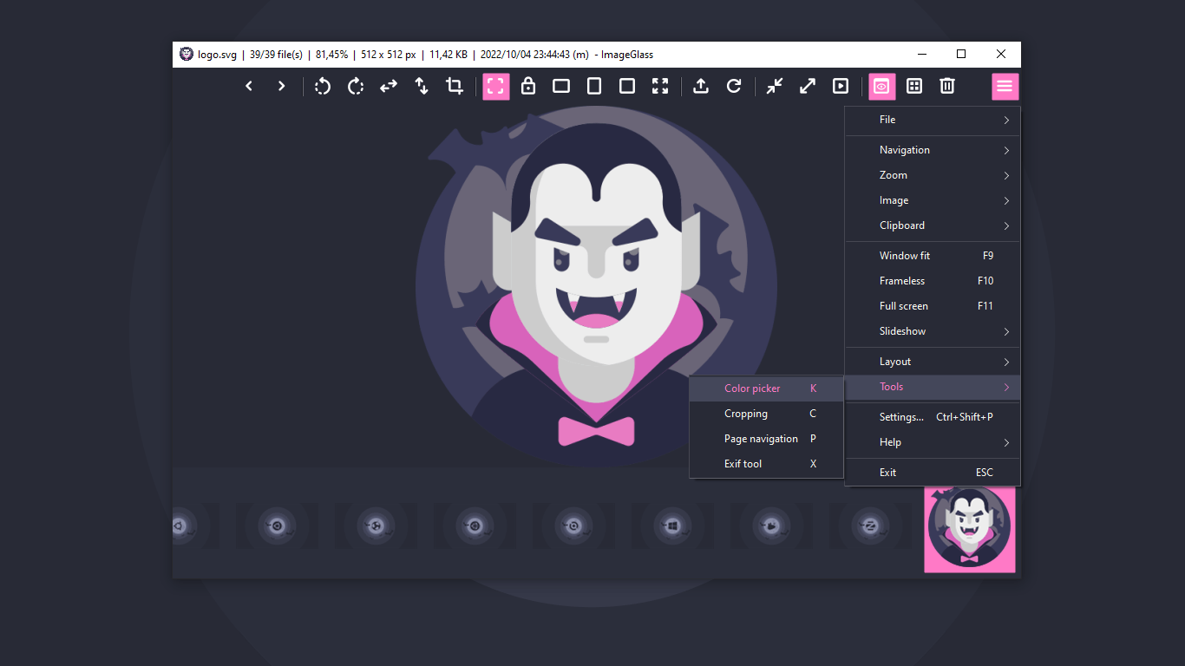This screenshot has width=1185, height=666.
Task: Open the Crop tool
Action: [454, 86]
